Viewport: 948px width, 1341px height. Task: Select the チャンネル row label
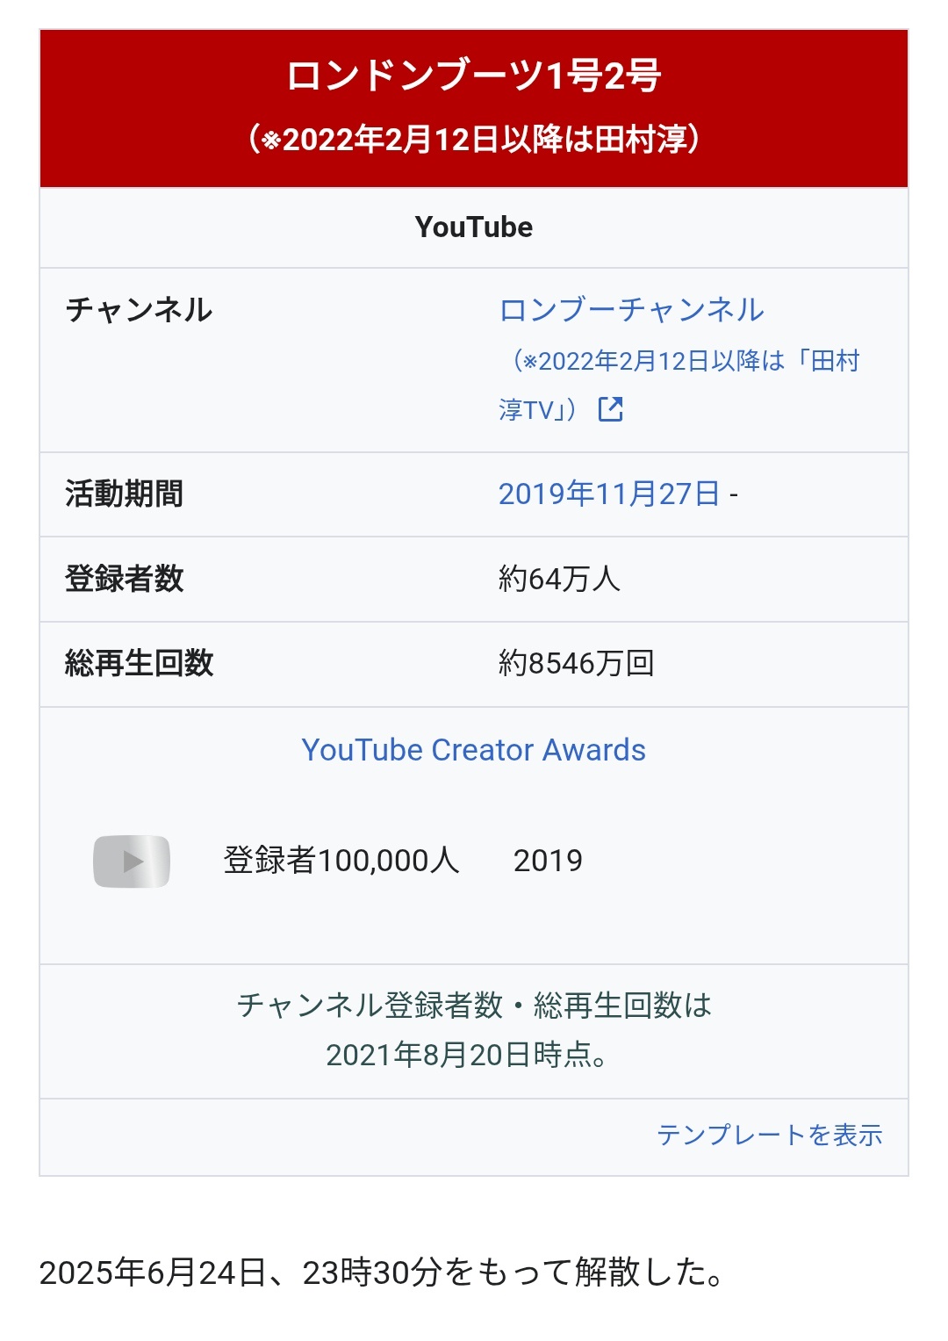click(x=140, y=309)
